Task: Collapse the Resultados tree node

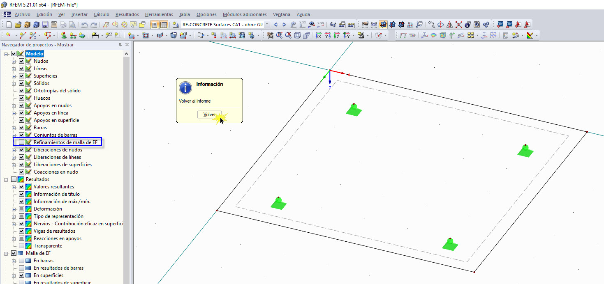Action: pos(6,179)
